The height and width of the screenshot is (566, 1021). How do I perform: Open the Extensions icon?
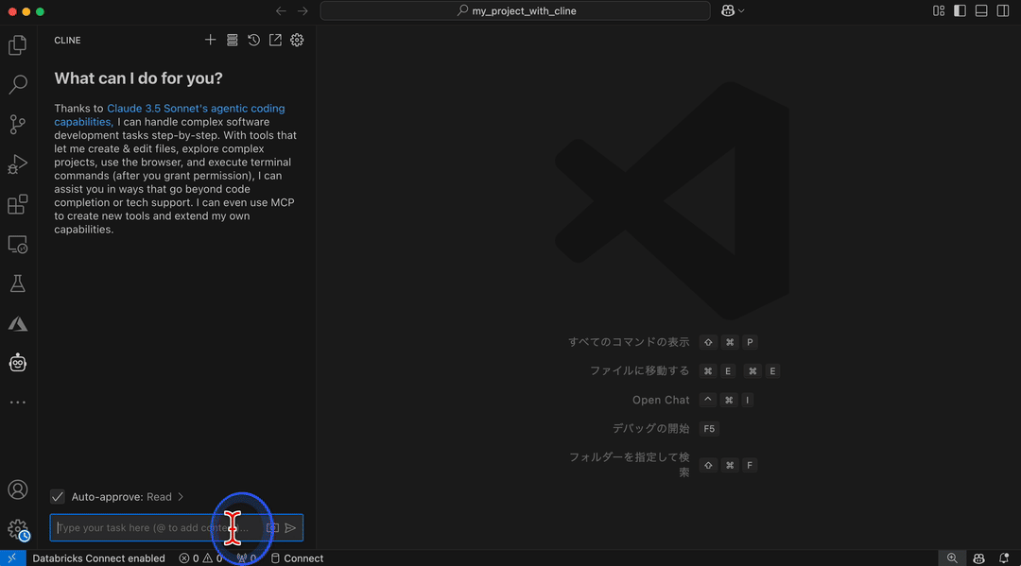click(17, 204)
